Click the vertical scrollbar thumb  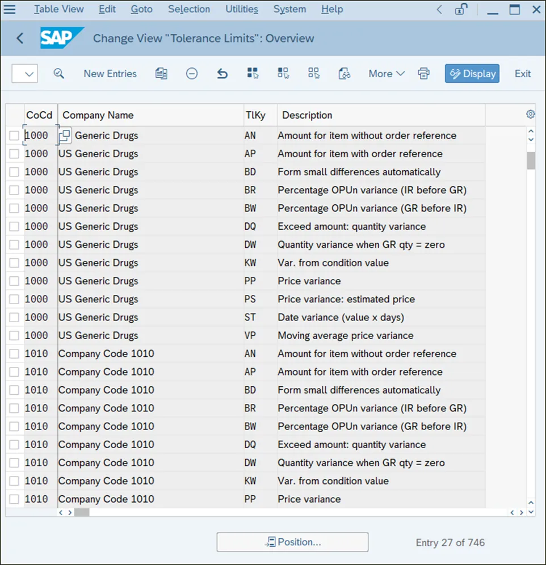[531, 161]
